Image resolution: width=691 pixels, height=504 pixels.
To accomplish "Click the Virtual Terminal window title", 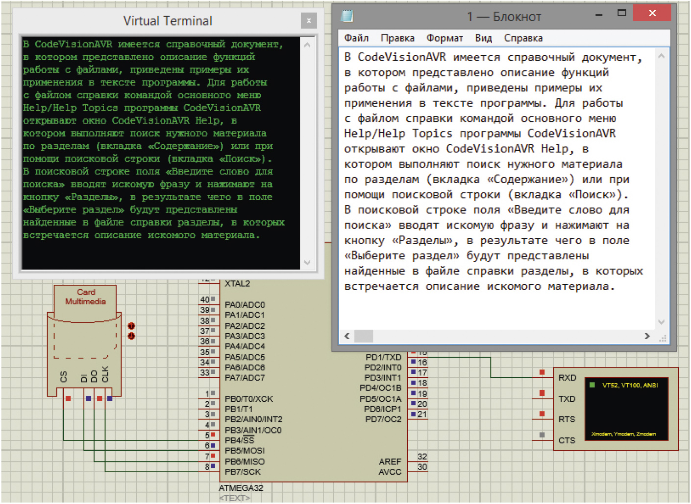I will 168,21.
